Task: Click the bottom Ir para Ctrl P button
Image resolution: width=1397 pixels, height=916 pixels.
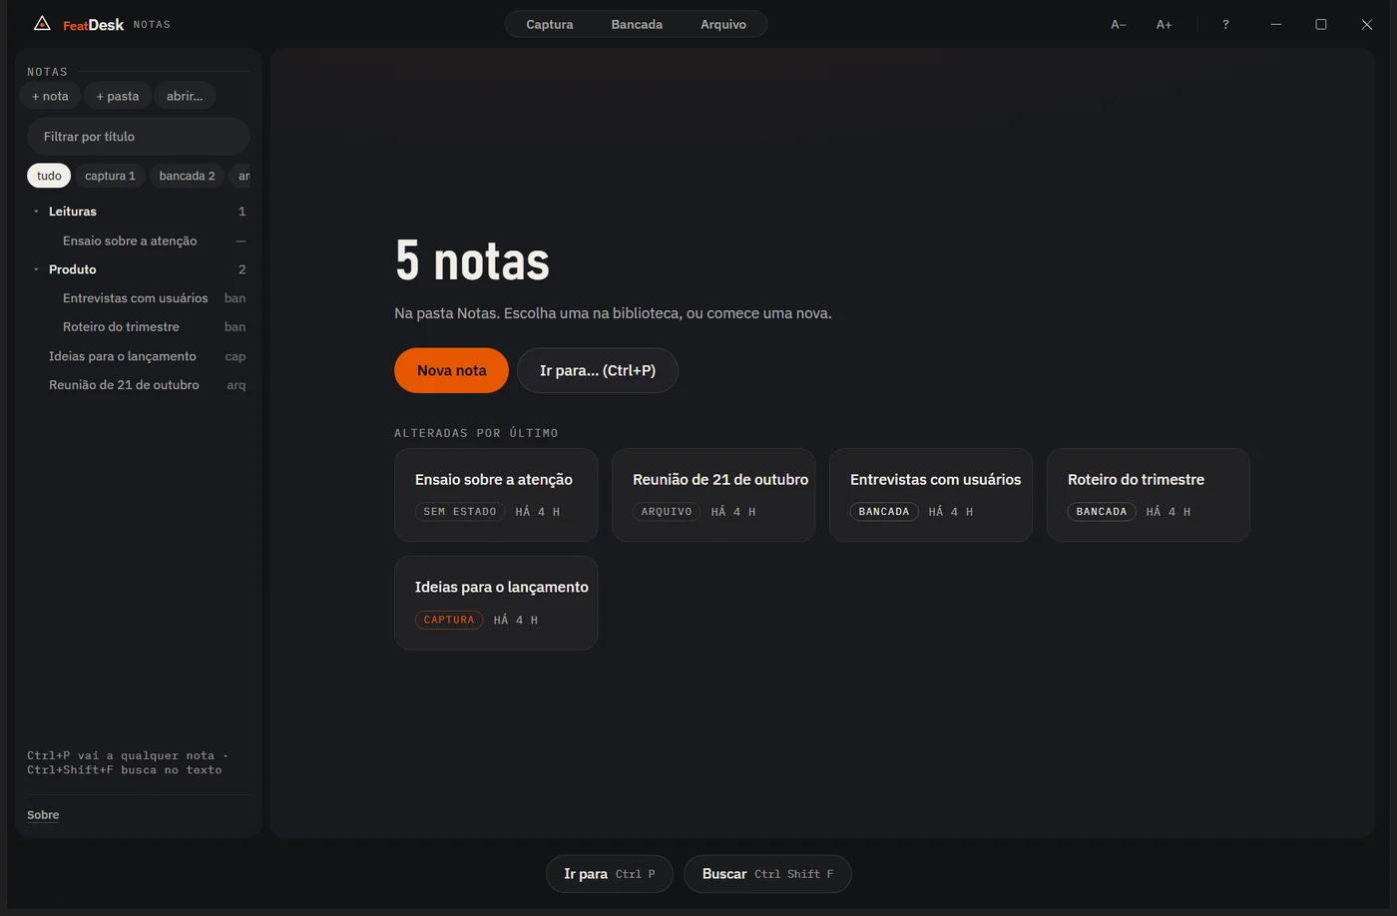Action: pos(610,874)
